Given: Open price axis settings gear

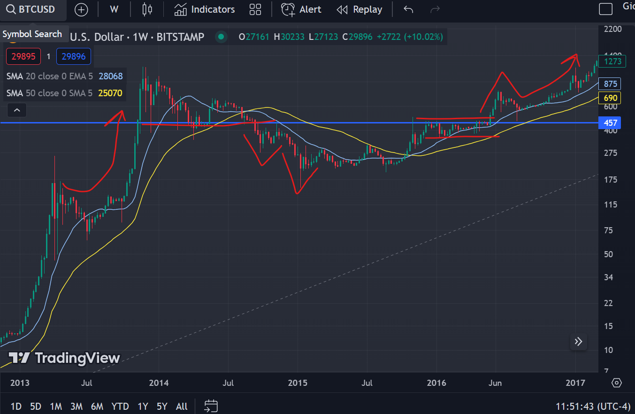Looking at the screenshot, I should tap(617, 383).
